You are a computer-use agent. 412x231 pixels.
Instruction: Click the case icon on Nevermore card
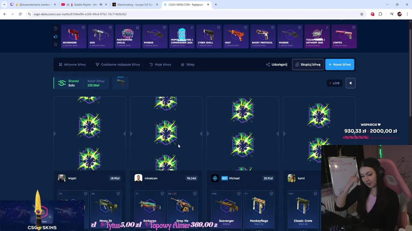pyautogui.click(x=83, y=28)
